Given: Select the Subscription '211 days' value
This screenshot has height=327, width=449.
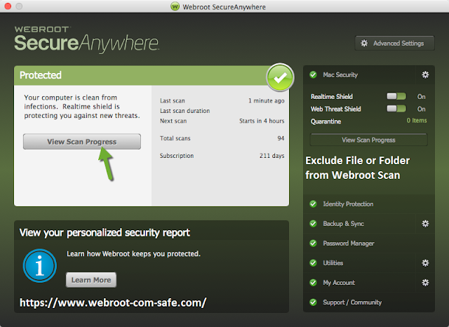Looking at the screenshot, I should click(x=272, y=156).
